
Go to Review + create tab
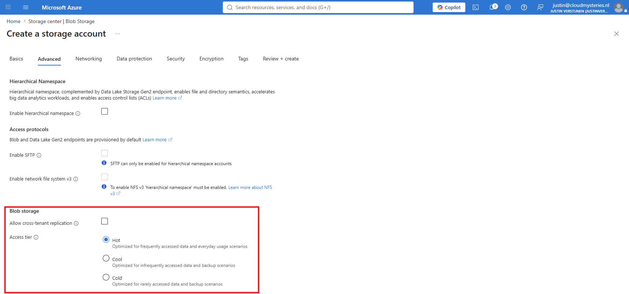[281, 59]
